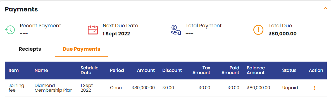Screen dimensions: 331x102
Task: Click the Discount column header
Action: pos(172,71)
